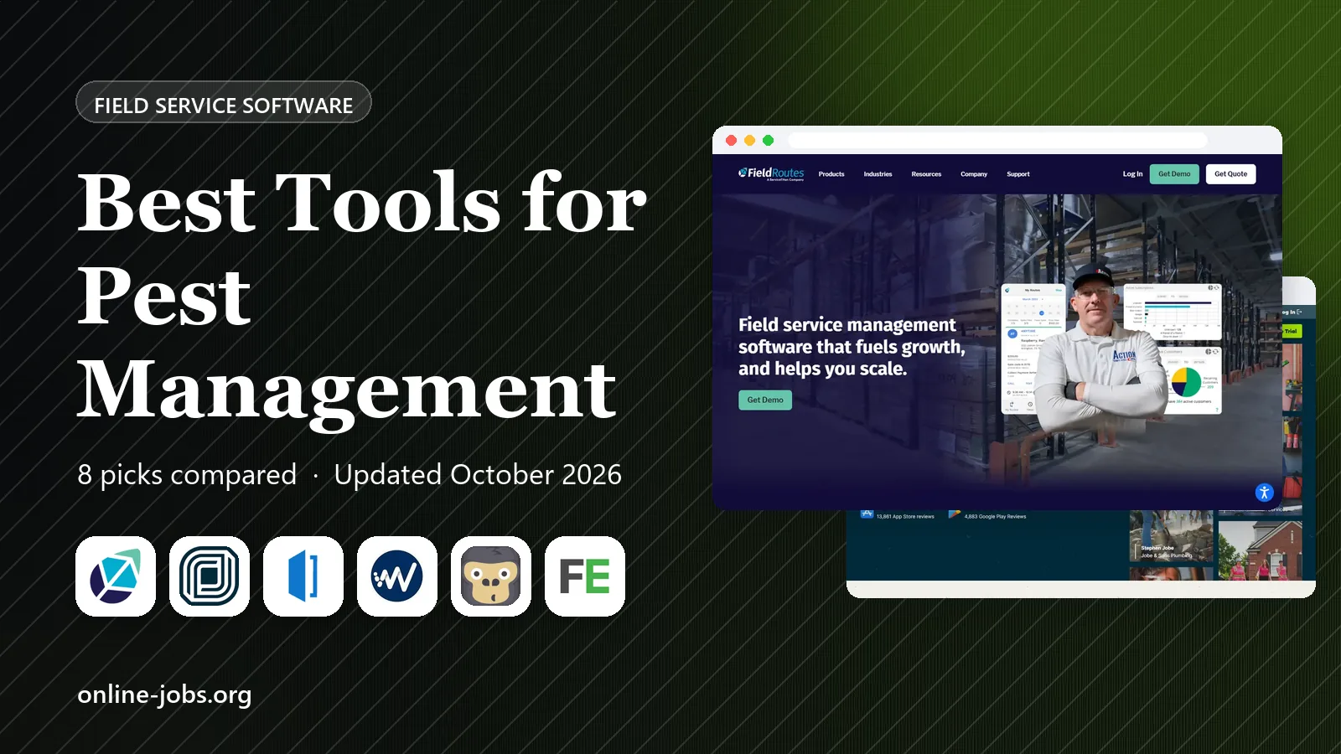1341x754 pixels.
Task: Click the '8 picks compared' text
Action: point(187,475)
